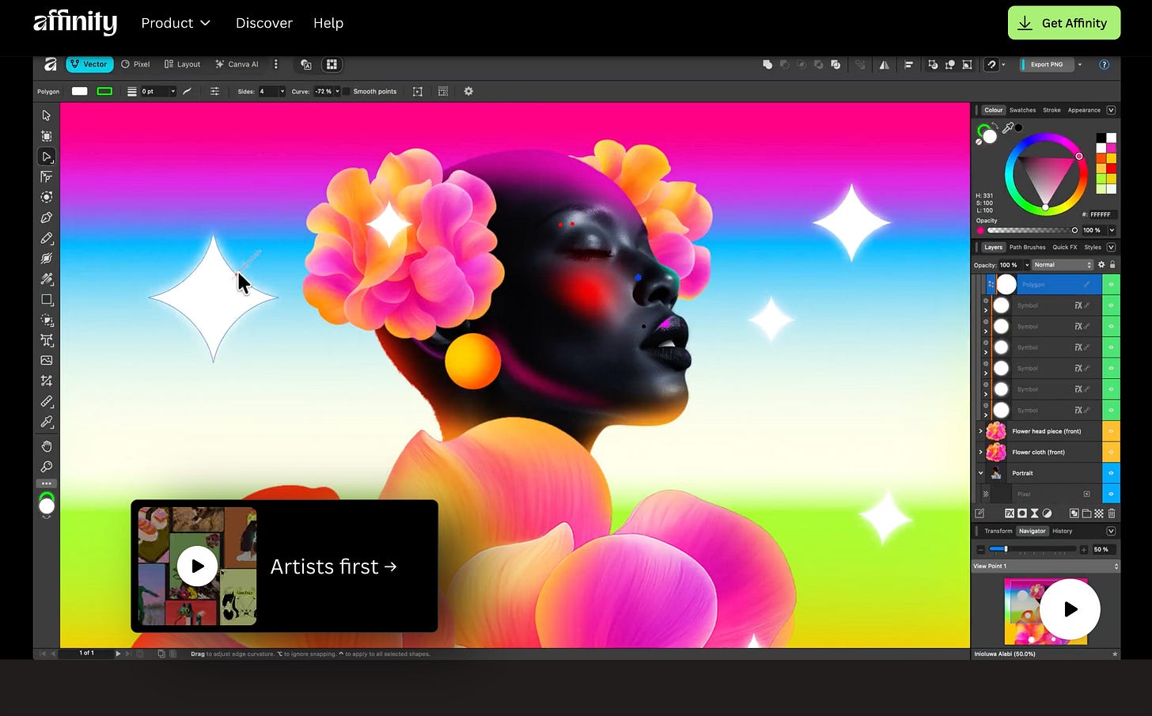This screenshot has width=1152, height=716.
Task: Click the Export PNG button
Action: click(1046, 65)
